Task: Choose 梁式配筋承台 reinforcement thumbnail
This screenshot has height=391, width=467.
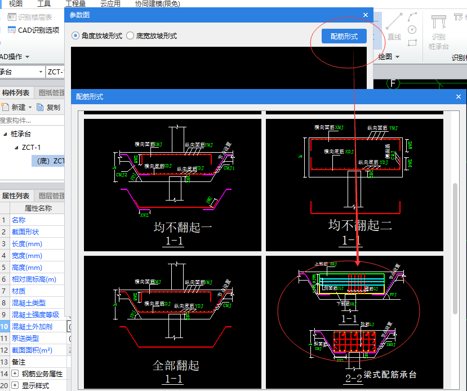Action: (x=354, y=322)
